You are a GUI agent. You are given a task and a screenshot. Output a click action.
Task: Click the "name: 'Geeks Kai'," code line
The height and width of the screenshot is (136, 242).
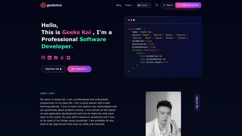tap(143, 32)
